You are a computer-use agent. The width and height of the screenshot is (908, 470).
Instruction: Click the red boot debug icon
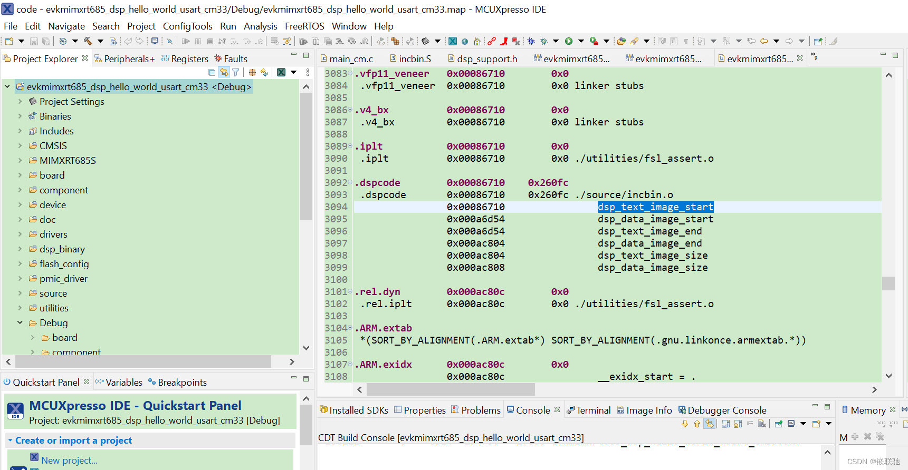(504, 41)
